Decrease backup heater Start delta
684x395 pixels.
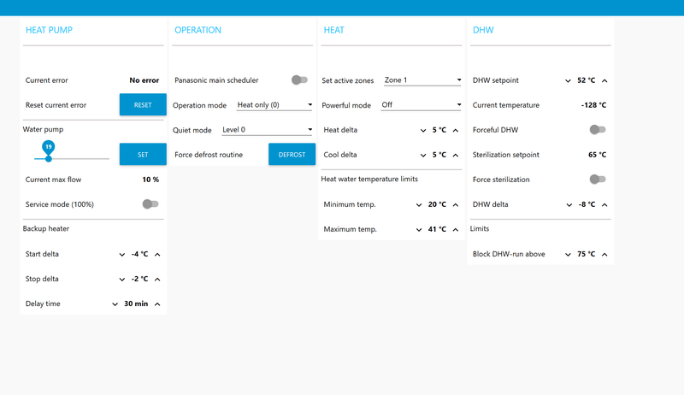(121, 255)
